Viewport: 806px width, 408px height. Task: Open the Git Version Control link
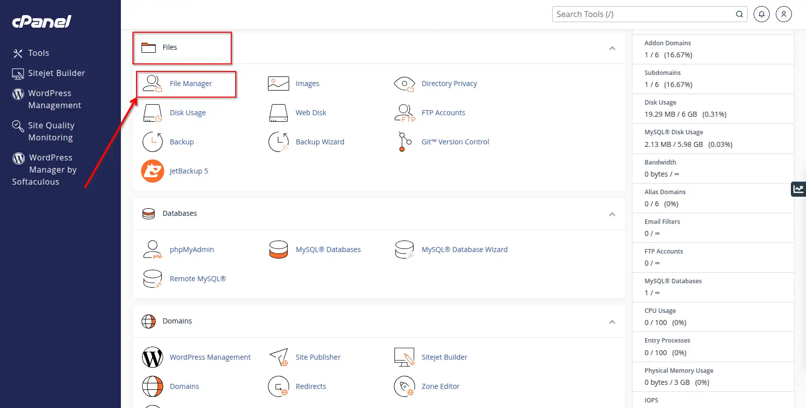click(455, 142)
